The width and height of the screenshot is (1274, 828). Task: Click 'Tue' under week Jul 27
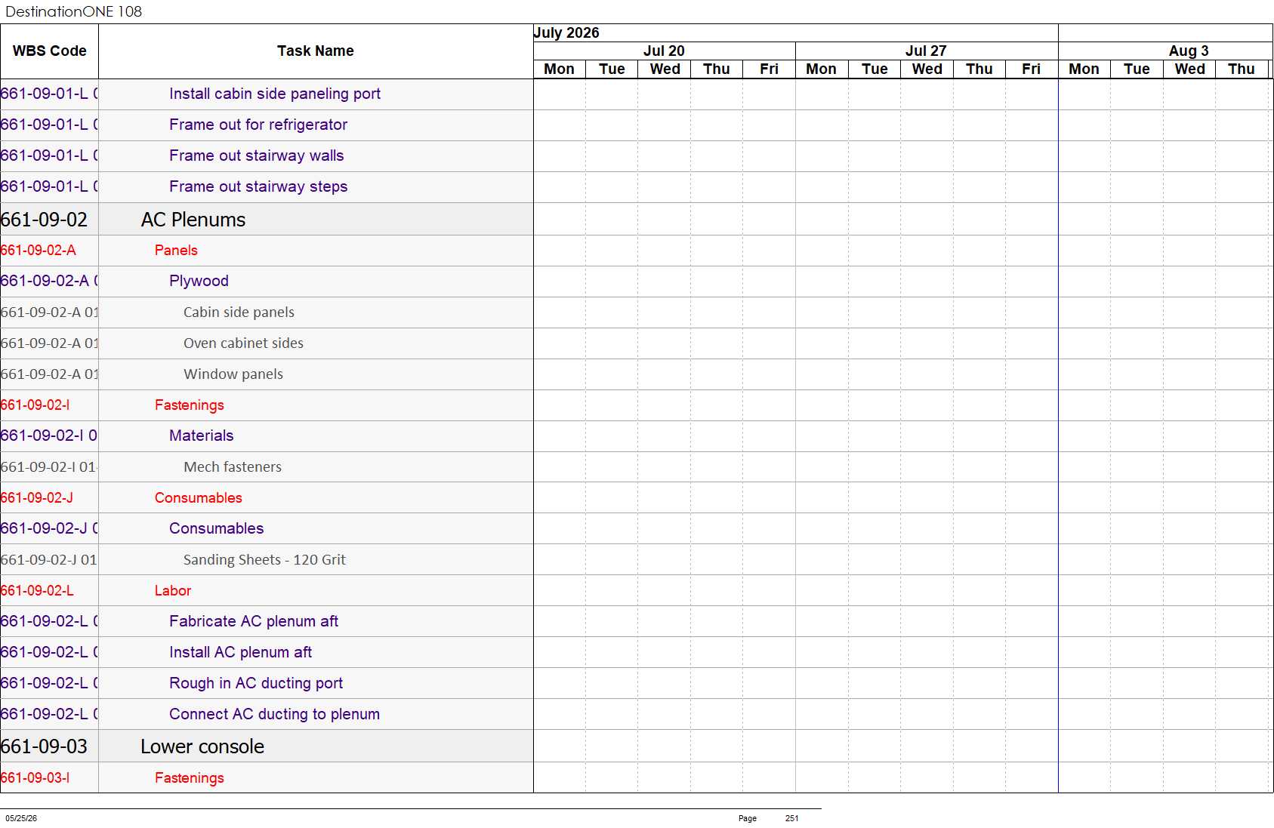[x=875, y=69]
